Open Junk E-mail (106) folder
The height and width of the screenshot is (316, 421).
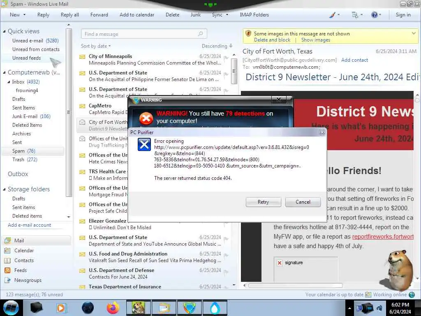pos(31,116)
